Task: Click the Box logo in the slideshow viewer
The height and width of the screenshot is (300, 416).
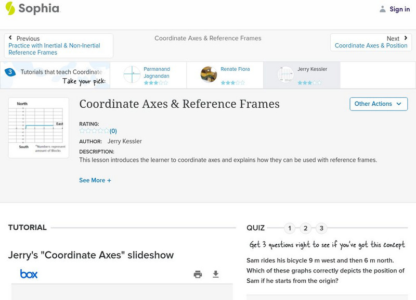Action: click(30, 273)
